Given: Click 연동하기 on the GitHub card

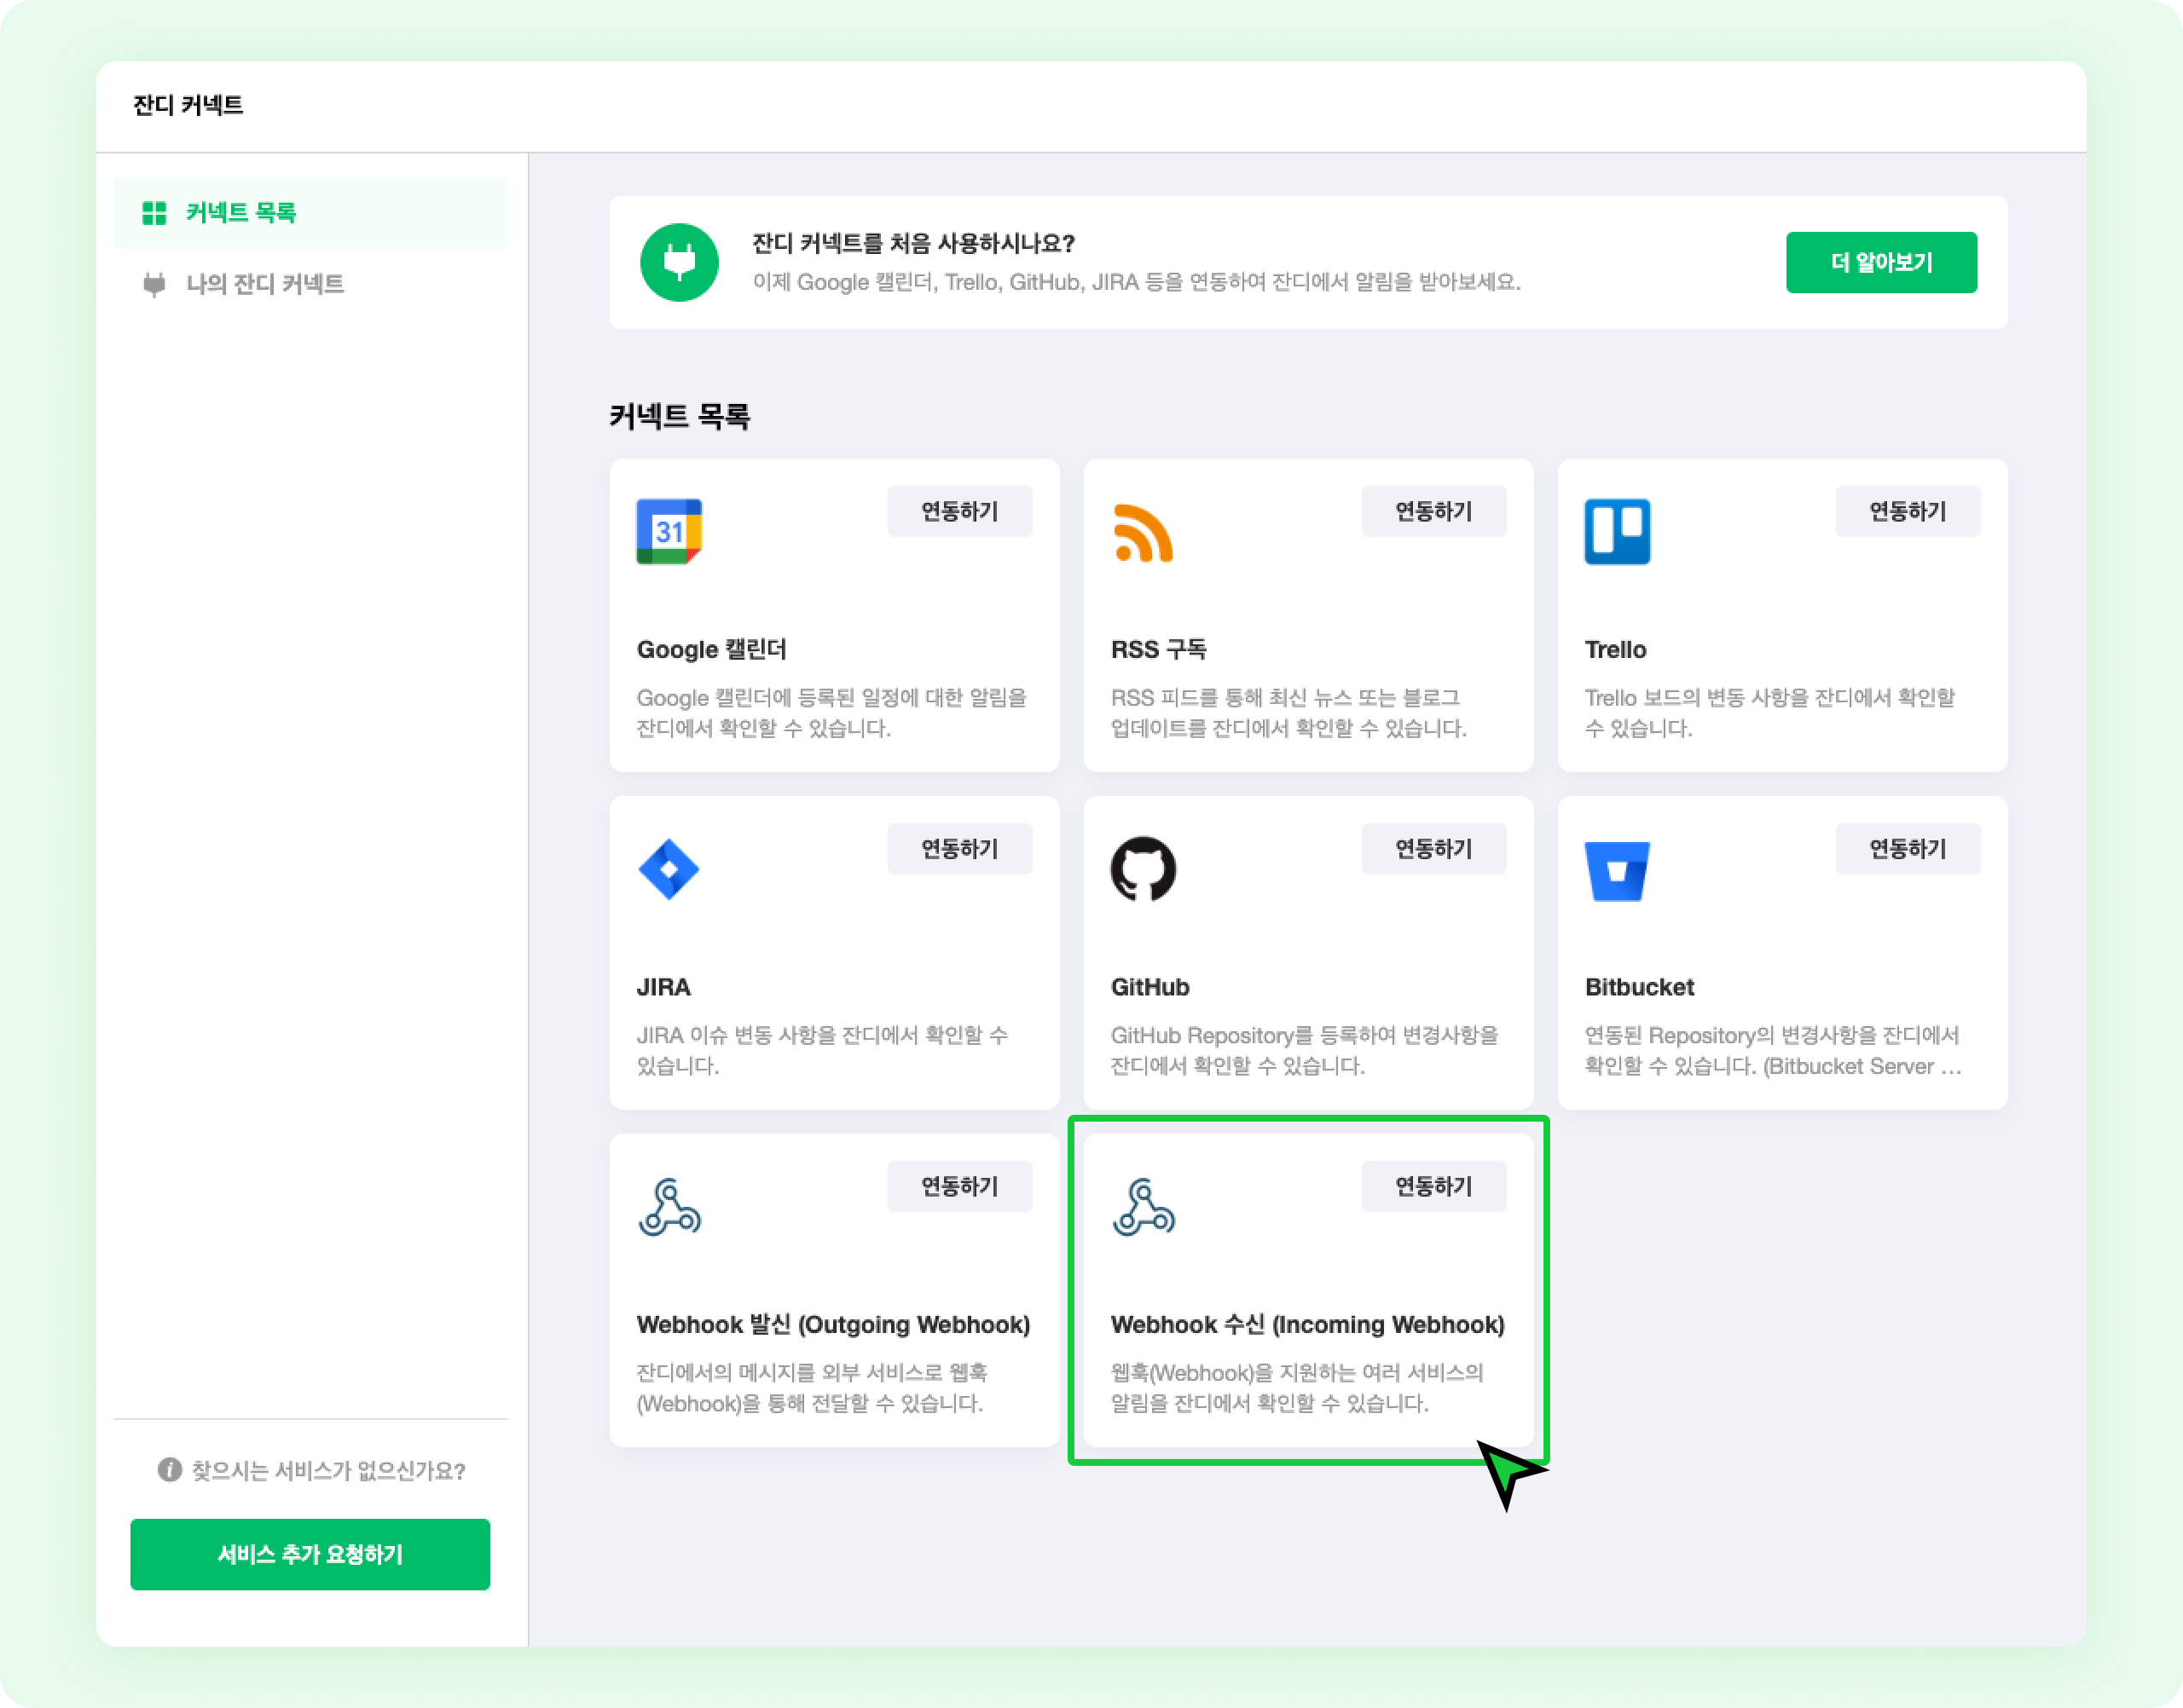Looking at the screenshot, I should pos(1433,848).
